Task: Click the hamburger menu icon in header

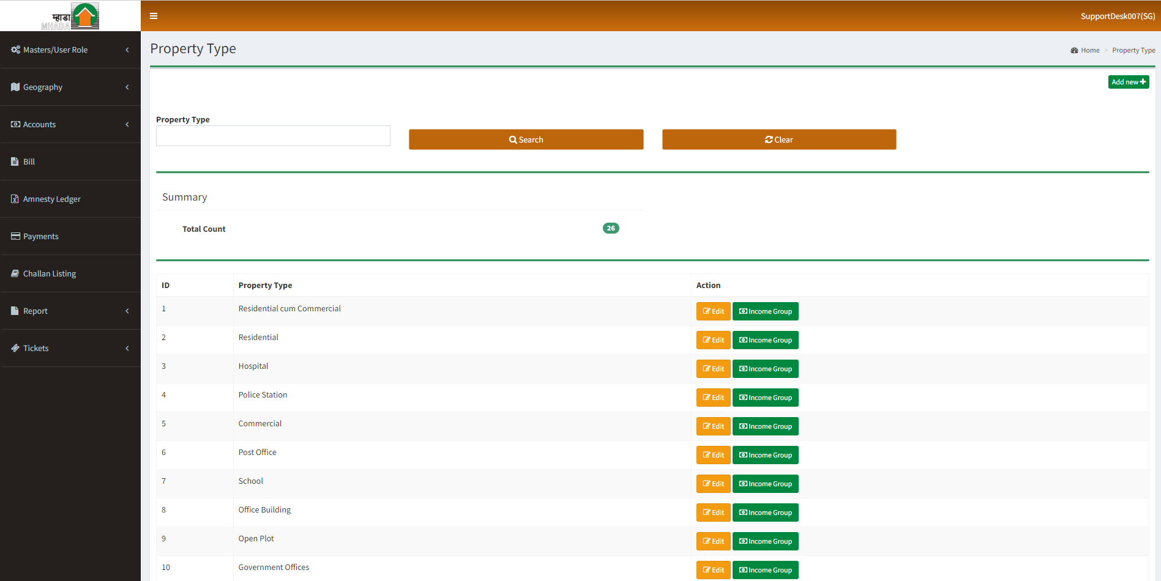Action: 154,16
